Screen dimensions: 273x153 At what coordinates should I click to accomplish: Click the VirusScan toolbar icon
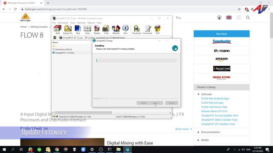tap(136, 30)
